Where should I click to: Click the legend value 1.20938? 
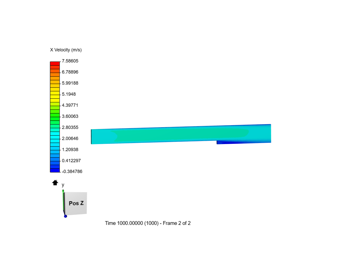(70, 150)
